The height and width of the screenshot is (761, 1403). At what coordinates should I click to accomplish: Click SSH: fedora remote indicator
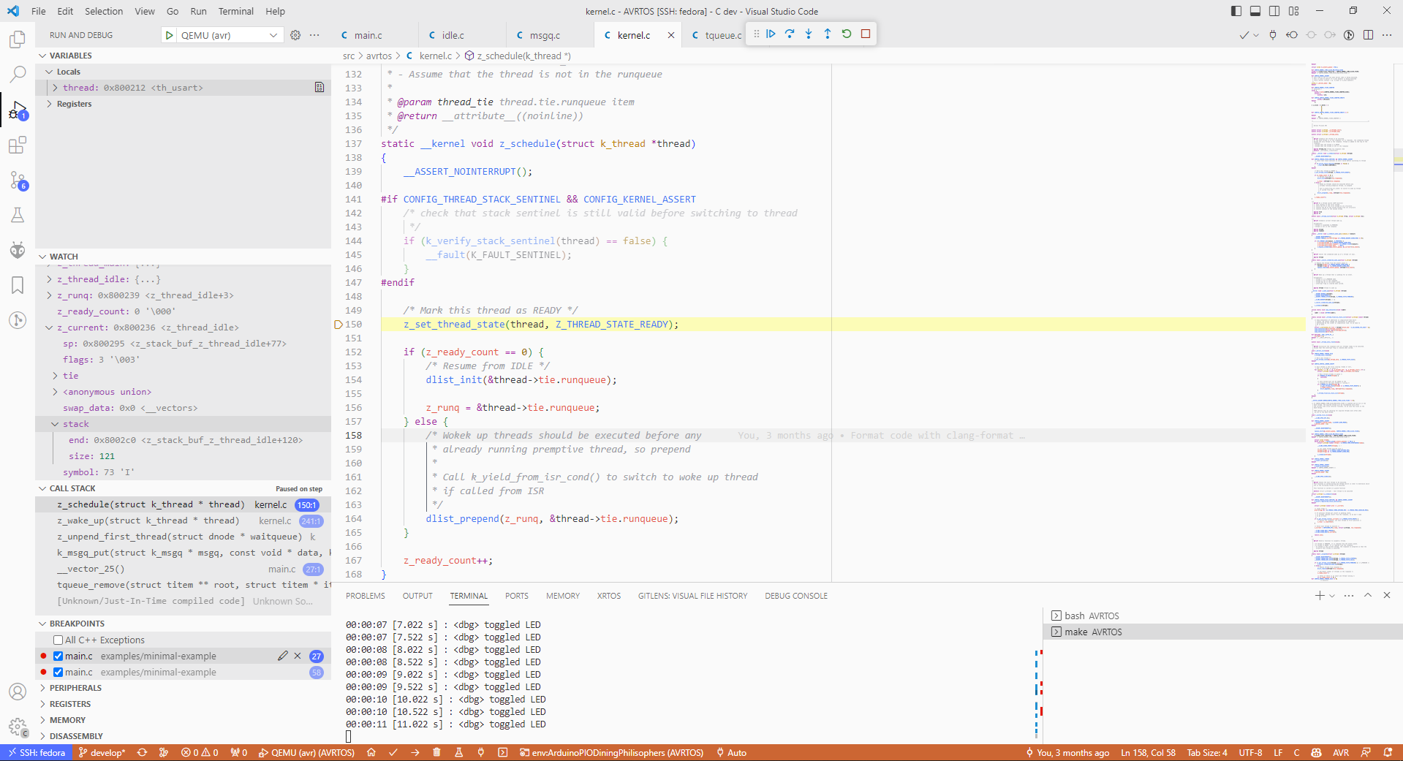[x=37, y=752]
